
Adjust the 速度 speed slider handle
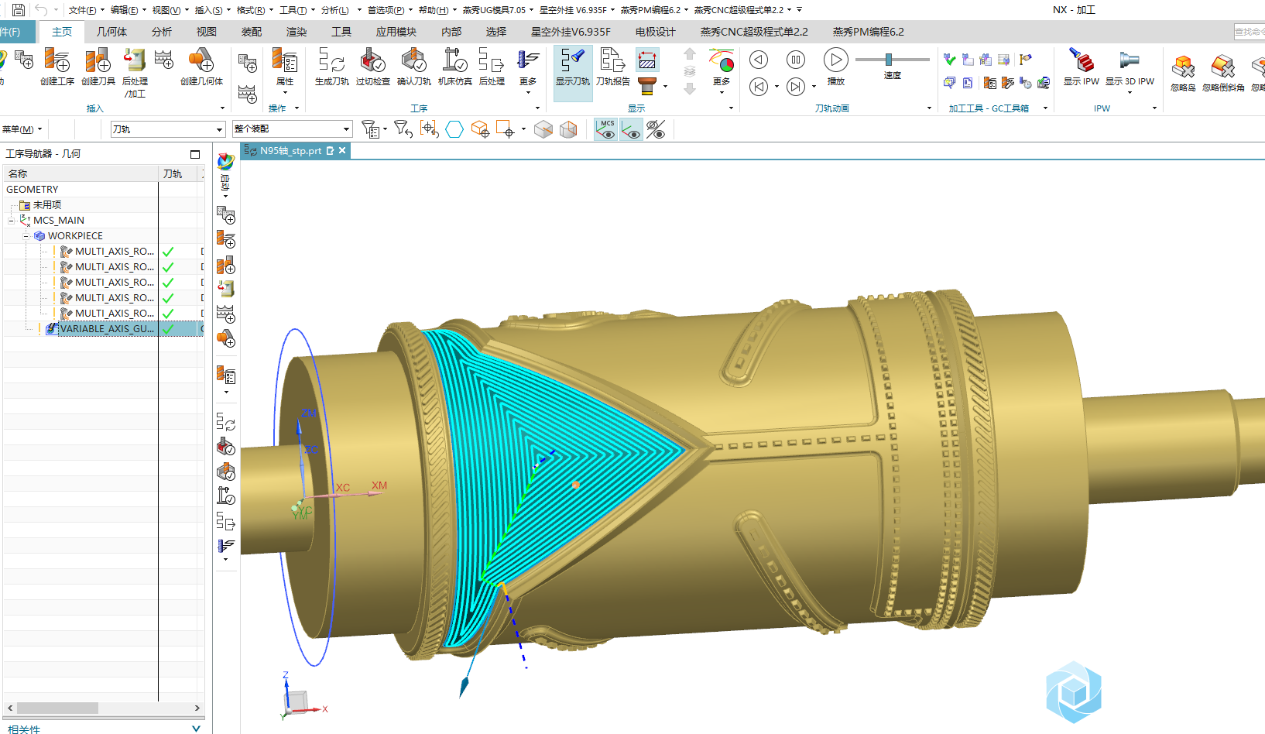(x=889, y=60)
